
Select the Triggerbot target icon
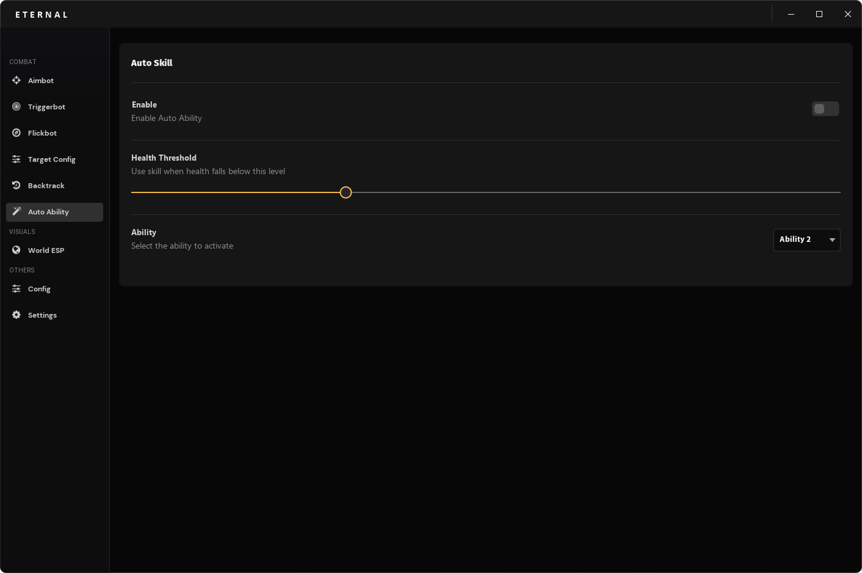[16, 107]
